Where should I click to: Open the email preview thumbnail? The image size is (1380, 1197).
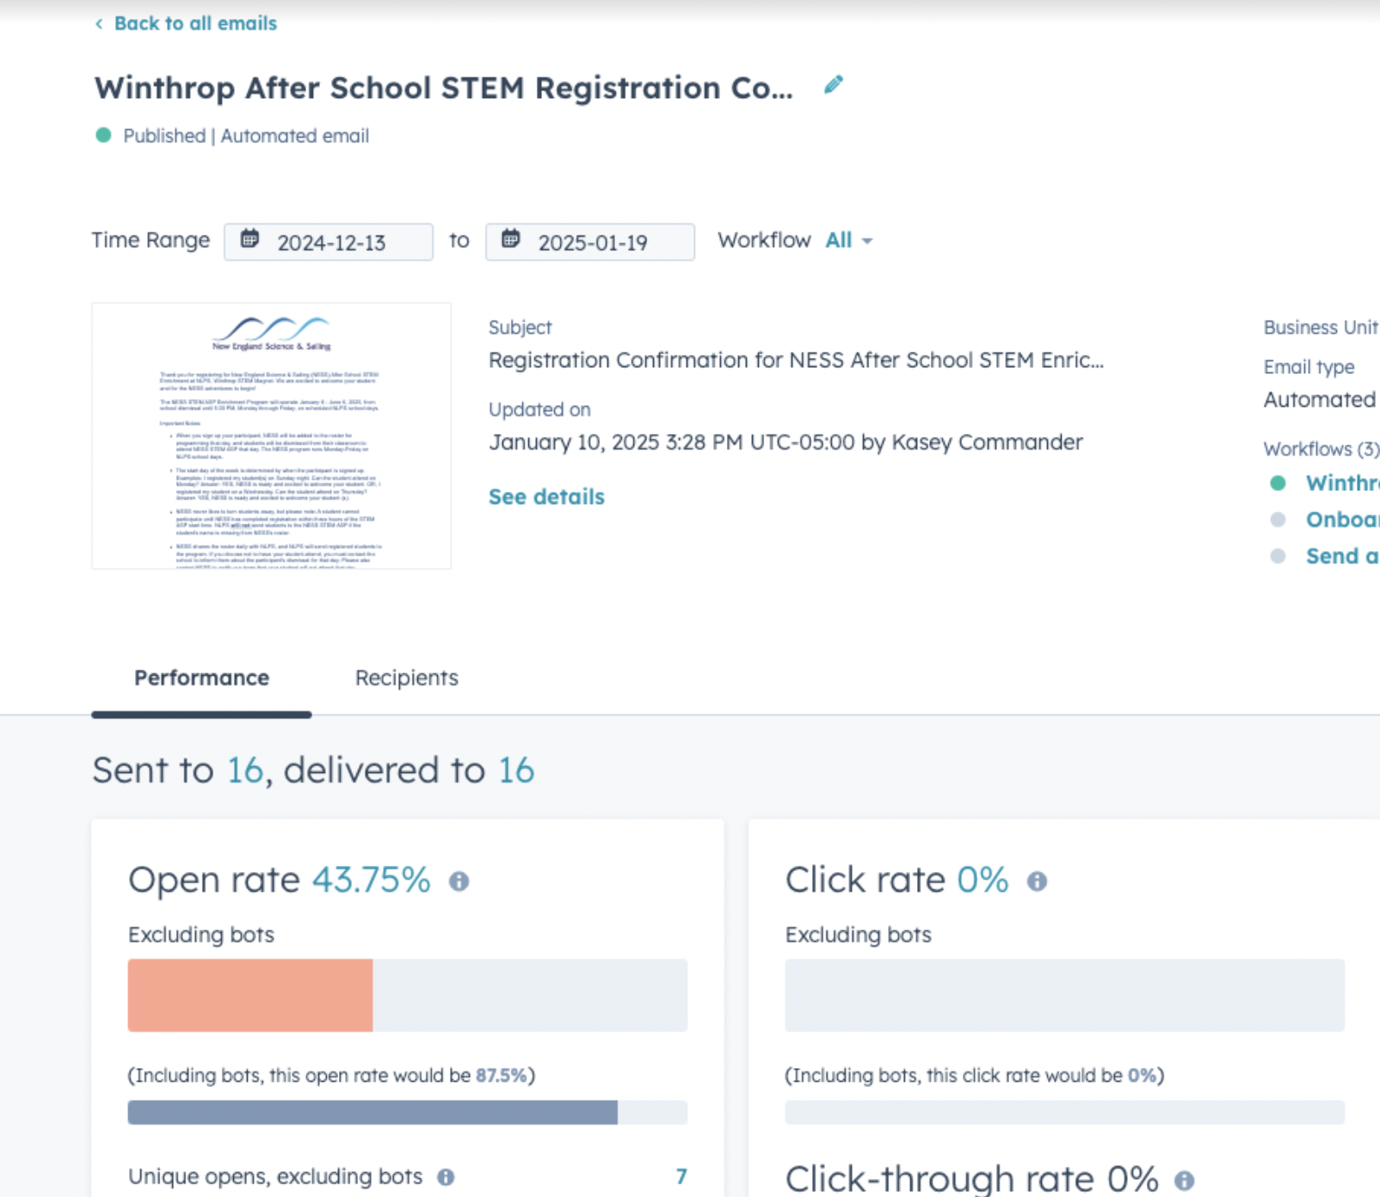point(272,436)
